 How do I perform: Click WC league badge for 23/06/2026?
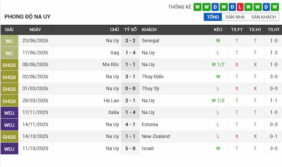pyautogui.click(x=9, y=41)
